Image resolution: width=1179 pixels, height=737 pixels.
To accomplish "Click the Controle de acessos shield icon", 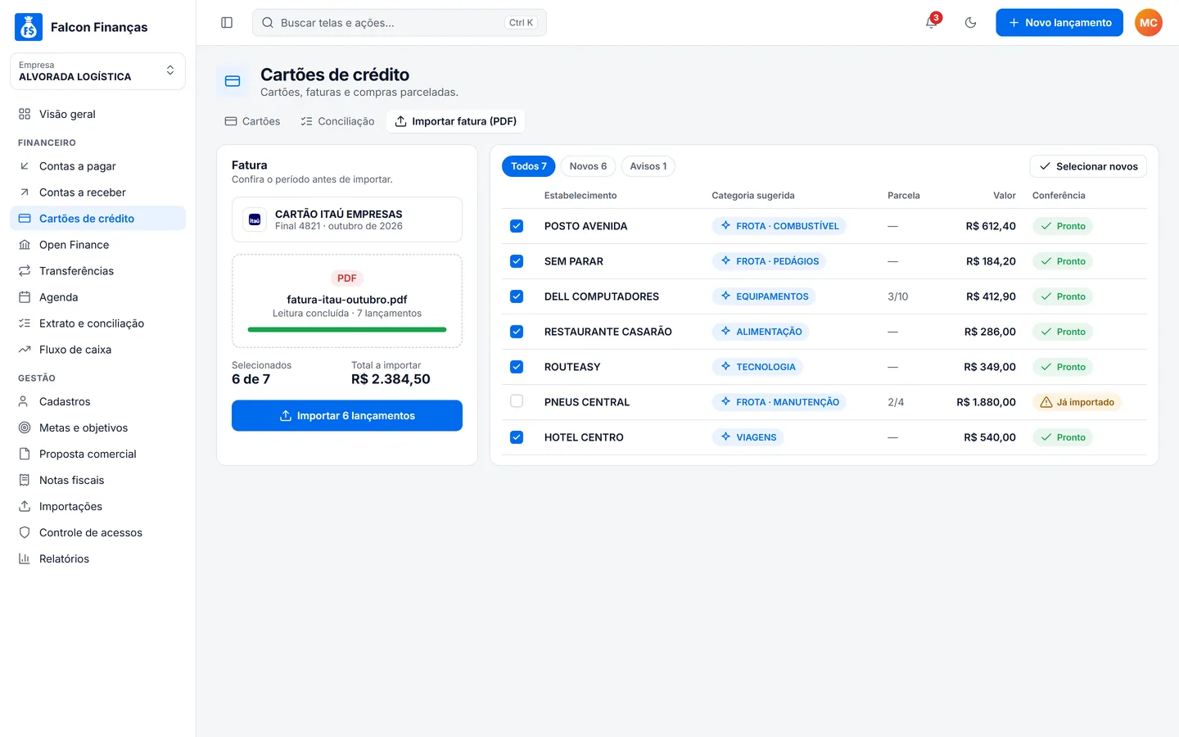I will 25,533.
